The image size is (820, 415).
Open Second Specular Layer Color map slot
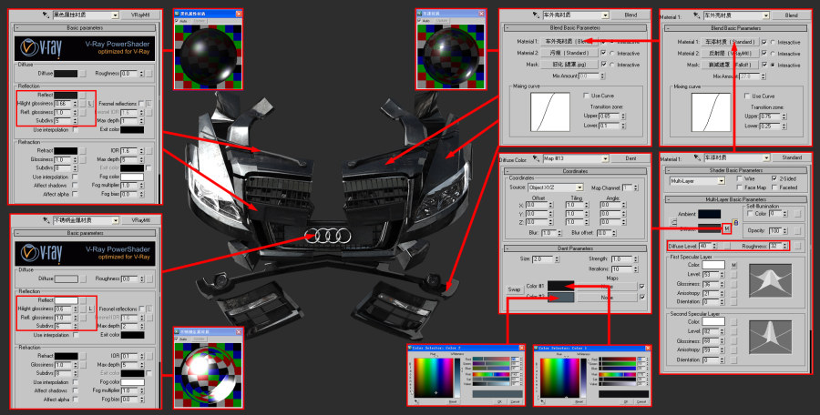[x=733, y=322]
